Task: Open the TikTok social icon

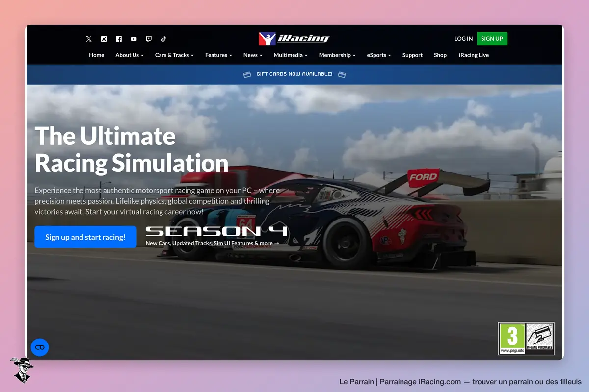Action: pyautogui.click(x=163, y=39)
